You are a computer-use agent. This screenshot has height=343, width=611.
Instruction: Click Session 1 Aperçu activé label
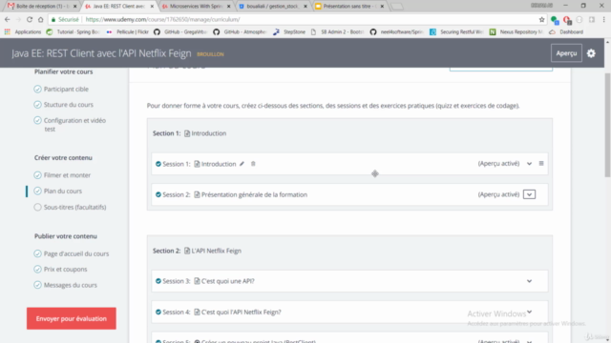click(498, 163)
